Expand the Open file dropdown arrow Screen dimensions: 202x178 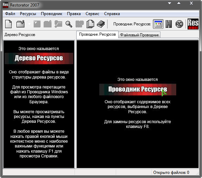(29, 24)
